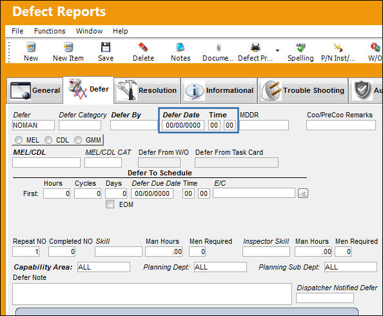The image size is (383, 316).
Task: Click the Repeat NO field
Action: click(x=26, y=252)
